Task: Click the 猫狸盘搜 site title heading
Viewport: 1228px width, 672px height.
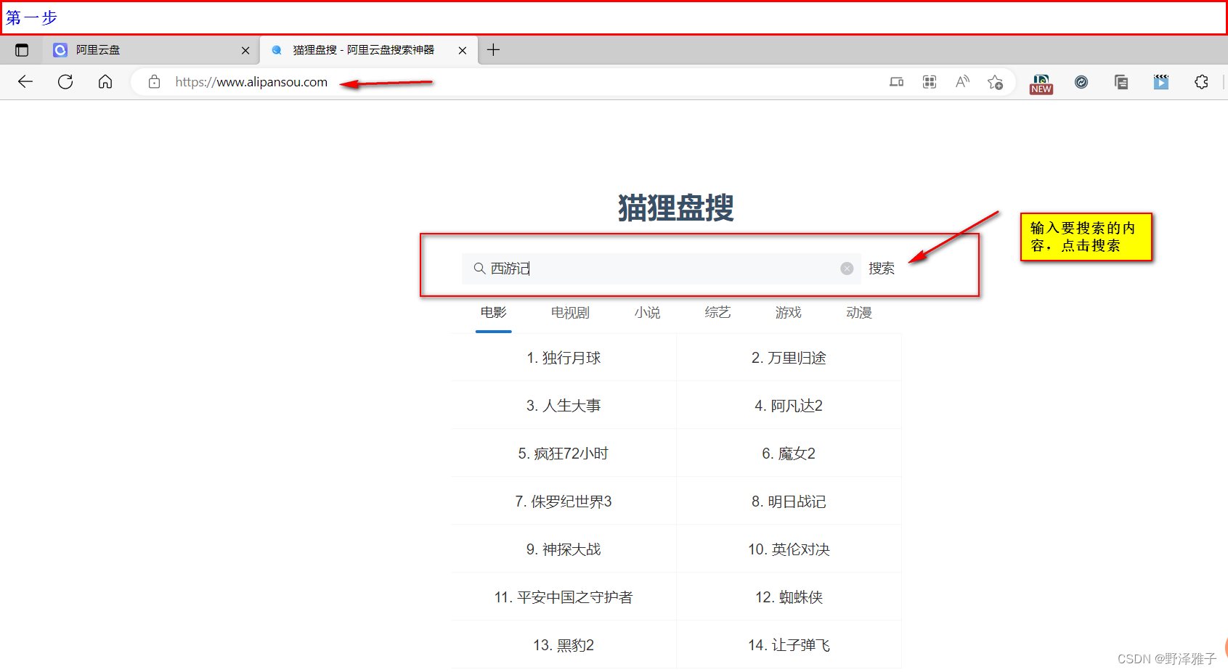Action: coord(676,208)
